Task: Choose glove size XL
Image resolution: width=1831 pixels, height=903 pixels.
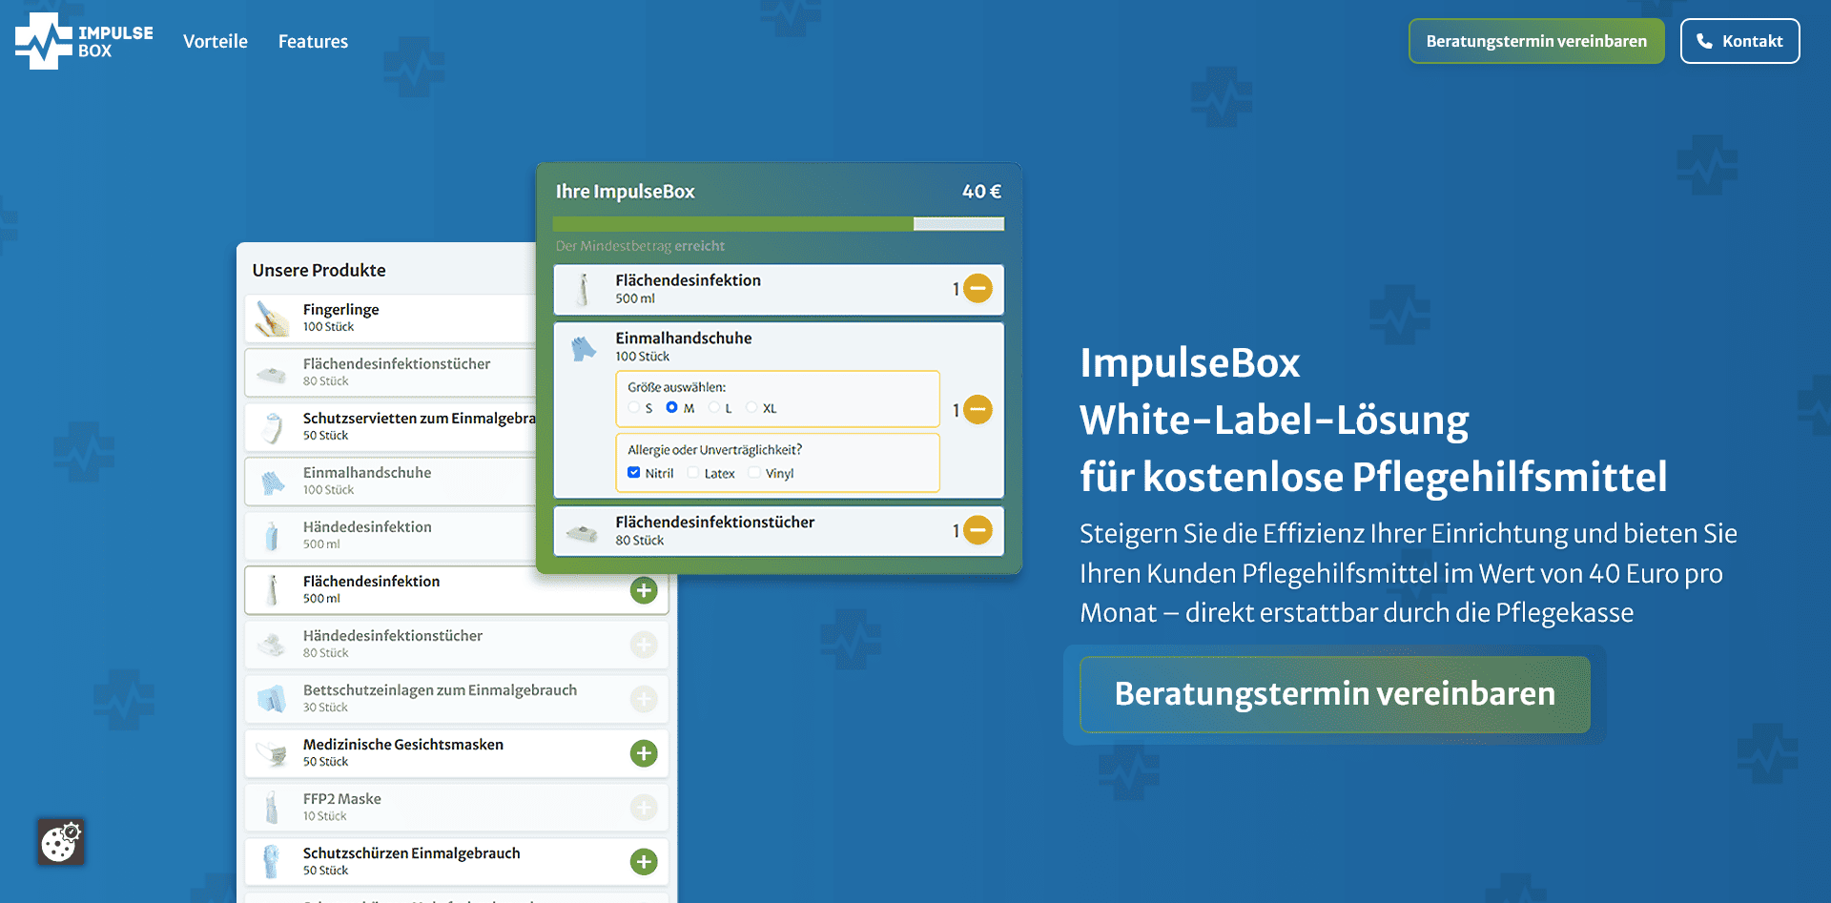Action: [x=751, y=408]
